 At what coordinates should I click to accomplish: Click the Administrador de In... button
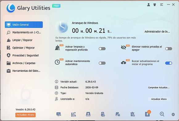(x=157, y=32)
